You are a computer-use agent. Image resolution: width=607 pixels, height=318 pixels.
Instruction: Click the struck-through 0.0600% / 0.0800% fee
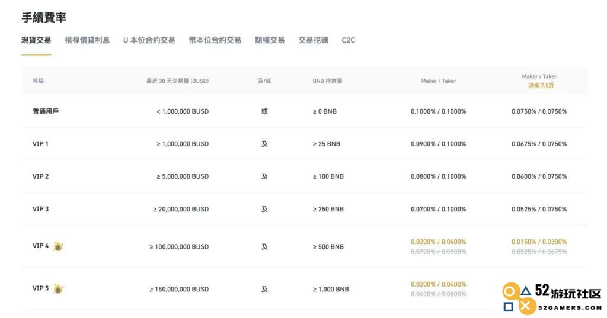pyautogui.click(x=439, y=294)
